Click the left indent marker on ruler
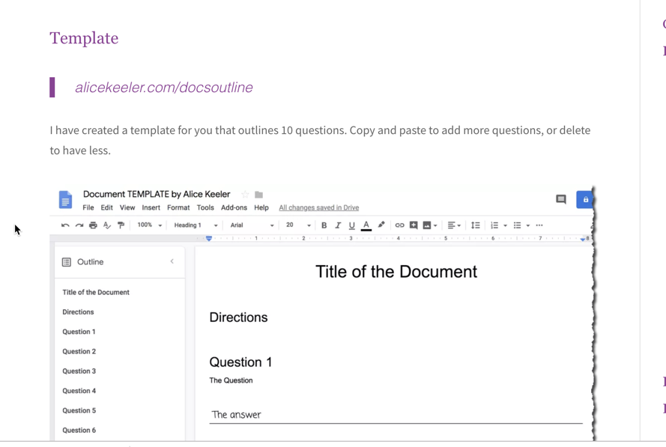Viewport: 666px width, 447px height. click(208, 239)
